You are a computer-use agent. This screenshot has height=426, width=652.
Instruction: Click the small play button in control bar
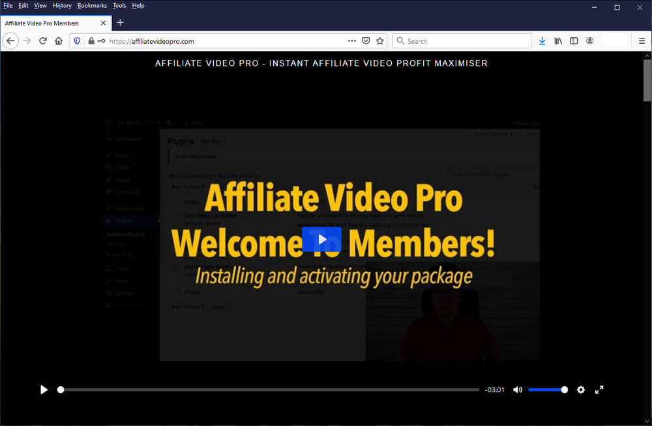(44, 390)
